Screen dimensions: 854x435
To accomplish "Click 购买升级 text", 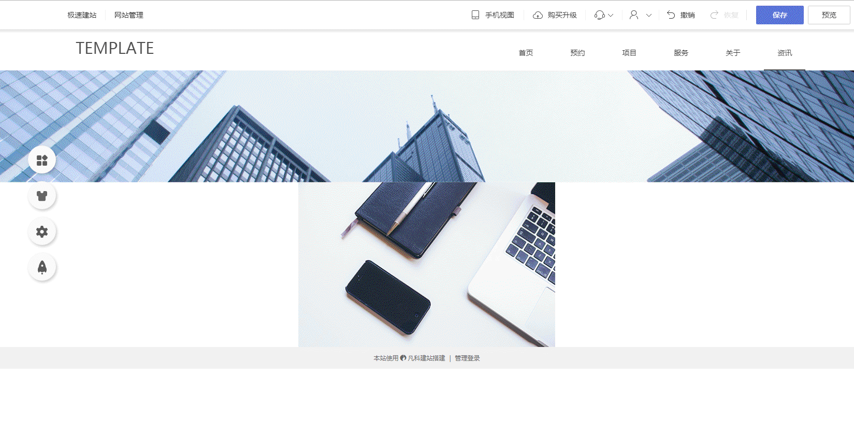I will [x=562, y=15].
